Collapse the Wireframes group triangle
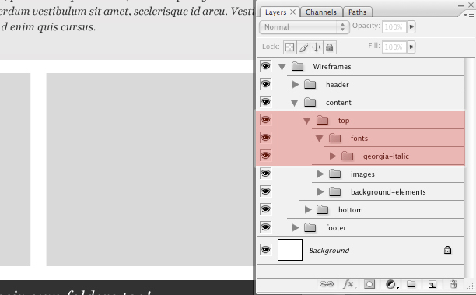The image size is (476, 295). pyautogui.click(x=282, y=67)
